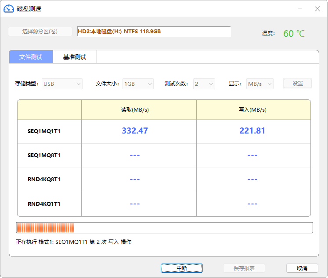Click the orange test progress bar
This screenshot has height=278, width=328.
pyautogui.click(x=164, y=228)
